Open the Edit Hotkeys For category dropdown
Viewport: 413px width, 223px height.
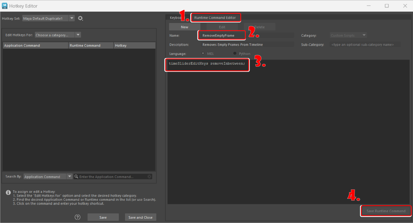58,35
